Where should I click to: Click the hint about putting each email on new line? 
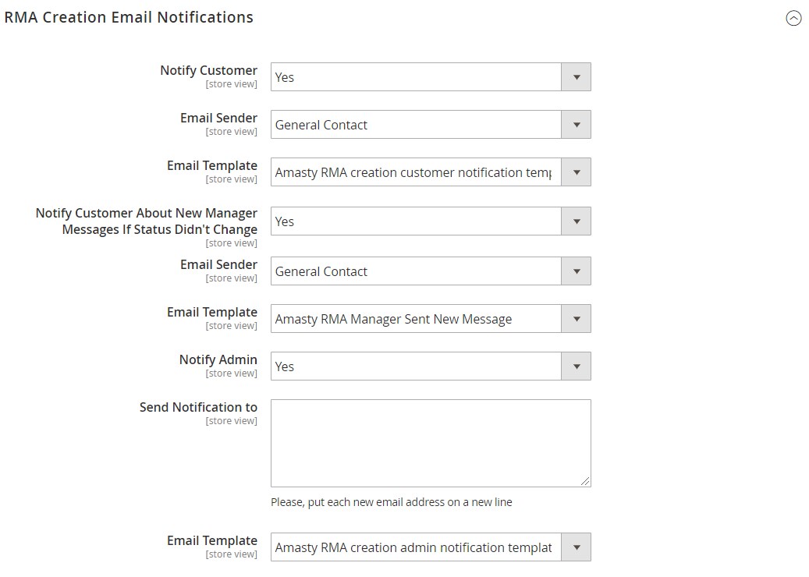391,502
